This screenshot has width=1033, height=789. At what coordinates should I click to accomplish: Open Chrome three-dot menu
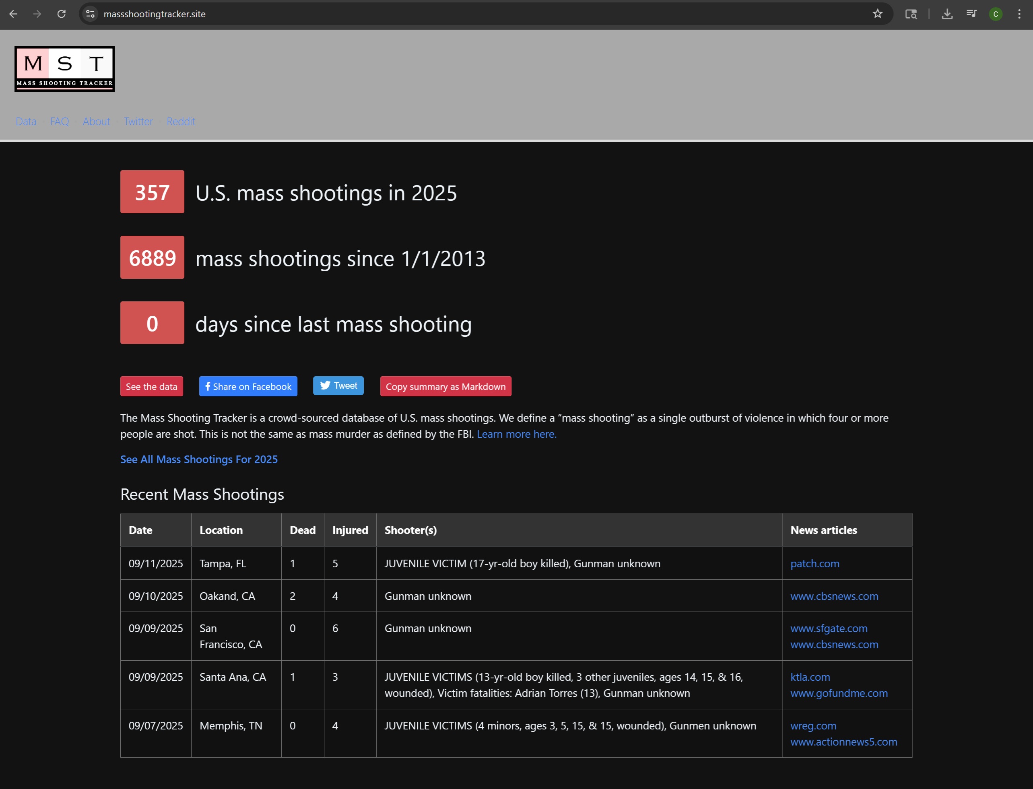click(1019, 14)
